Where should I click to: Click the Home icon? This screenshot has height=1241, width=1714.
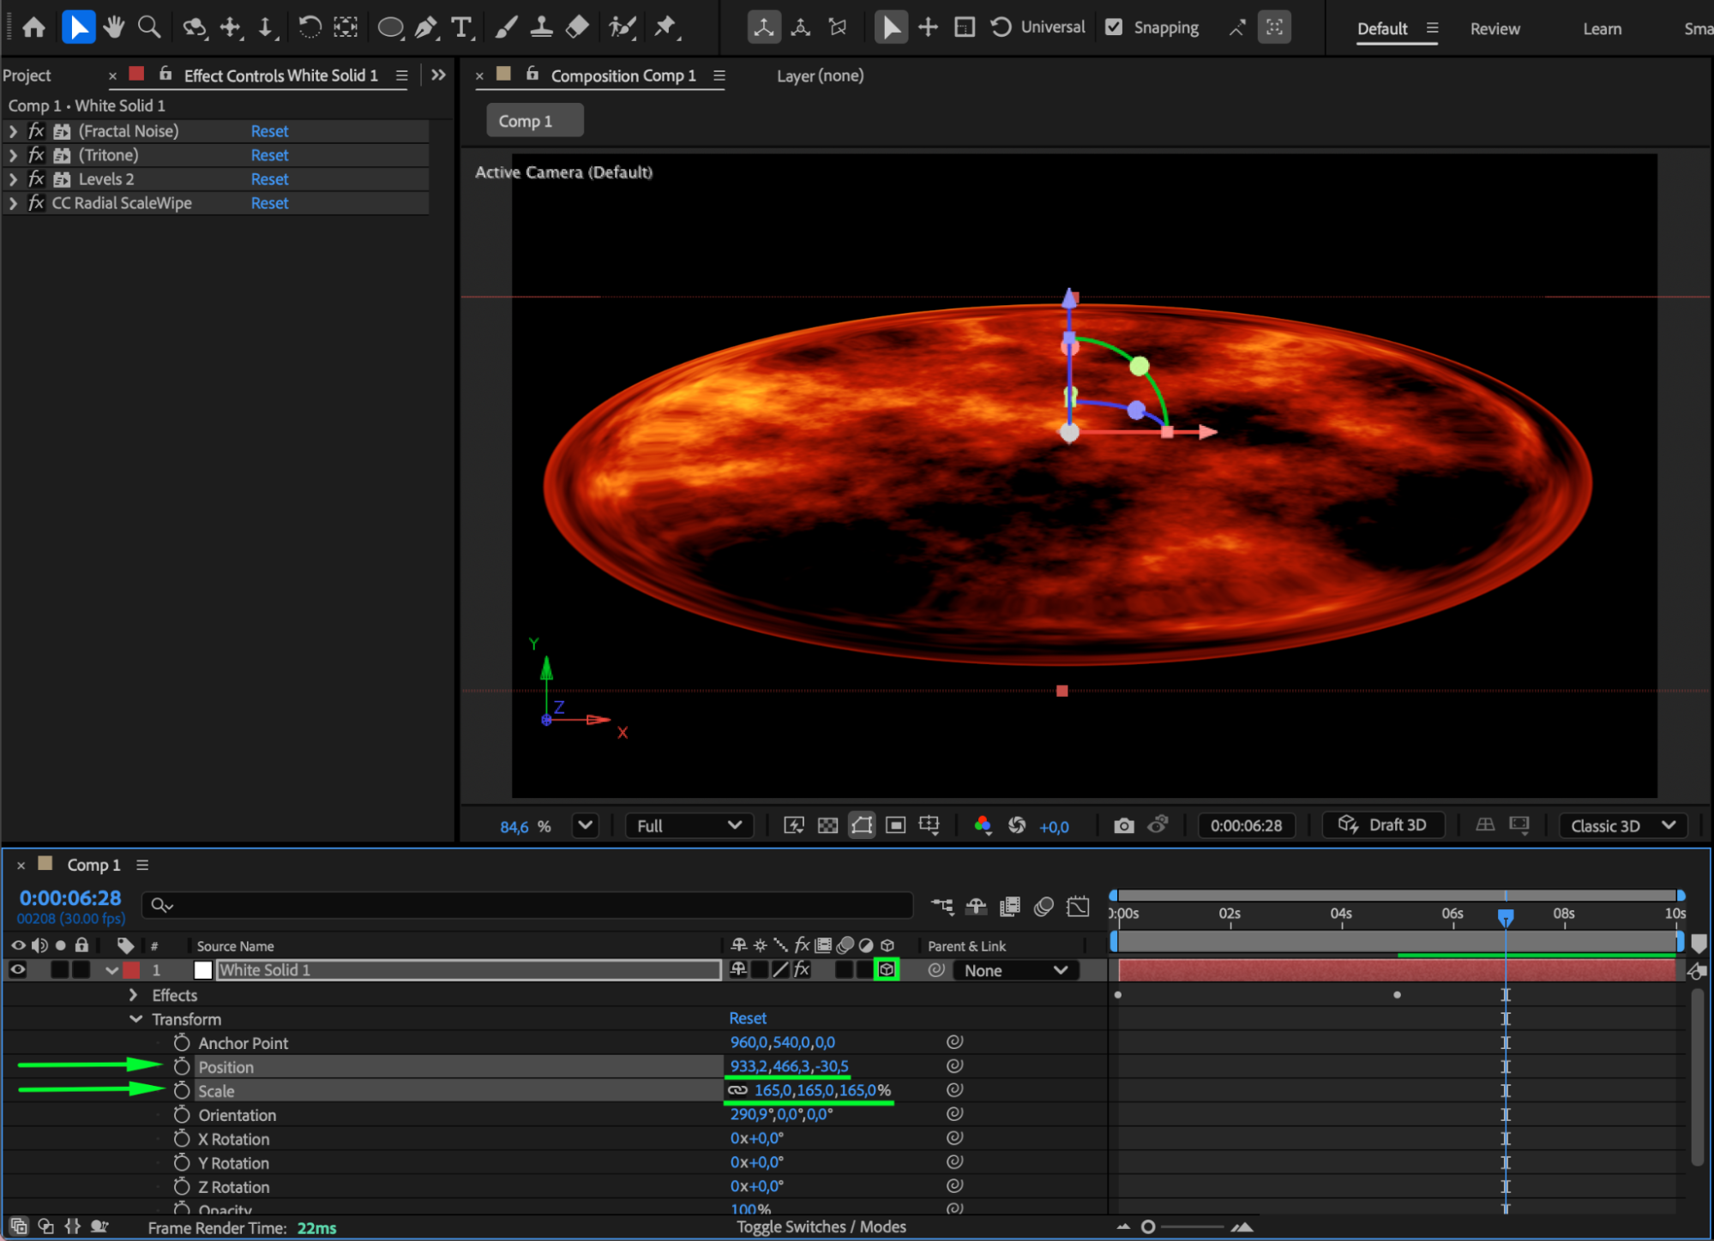pos(34,27)
